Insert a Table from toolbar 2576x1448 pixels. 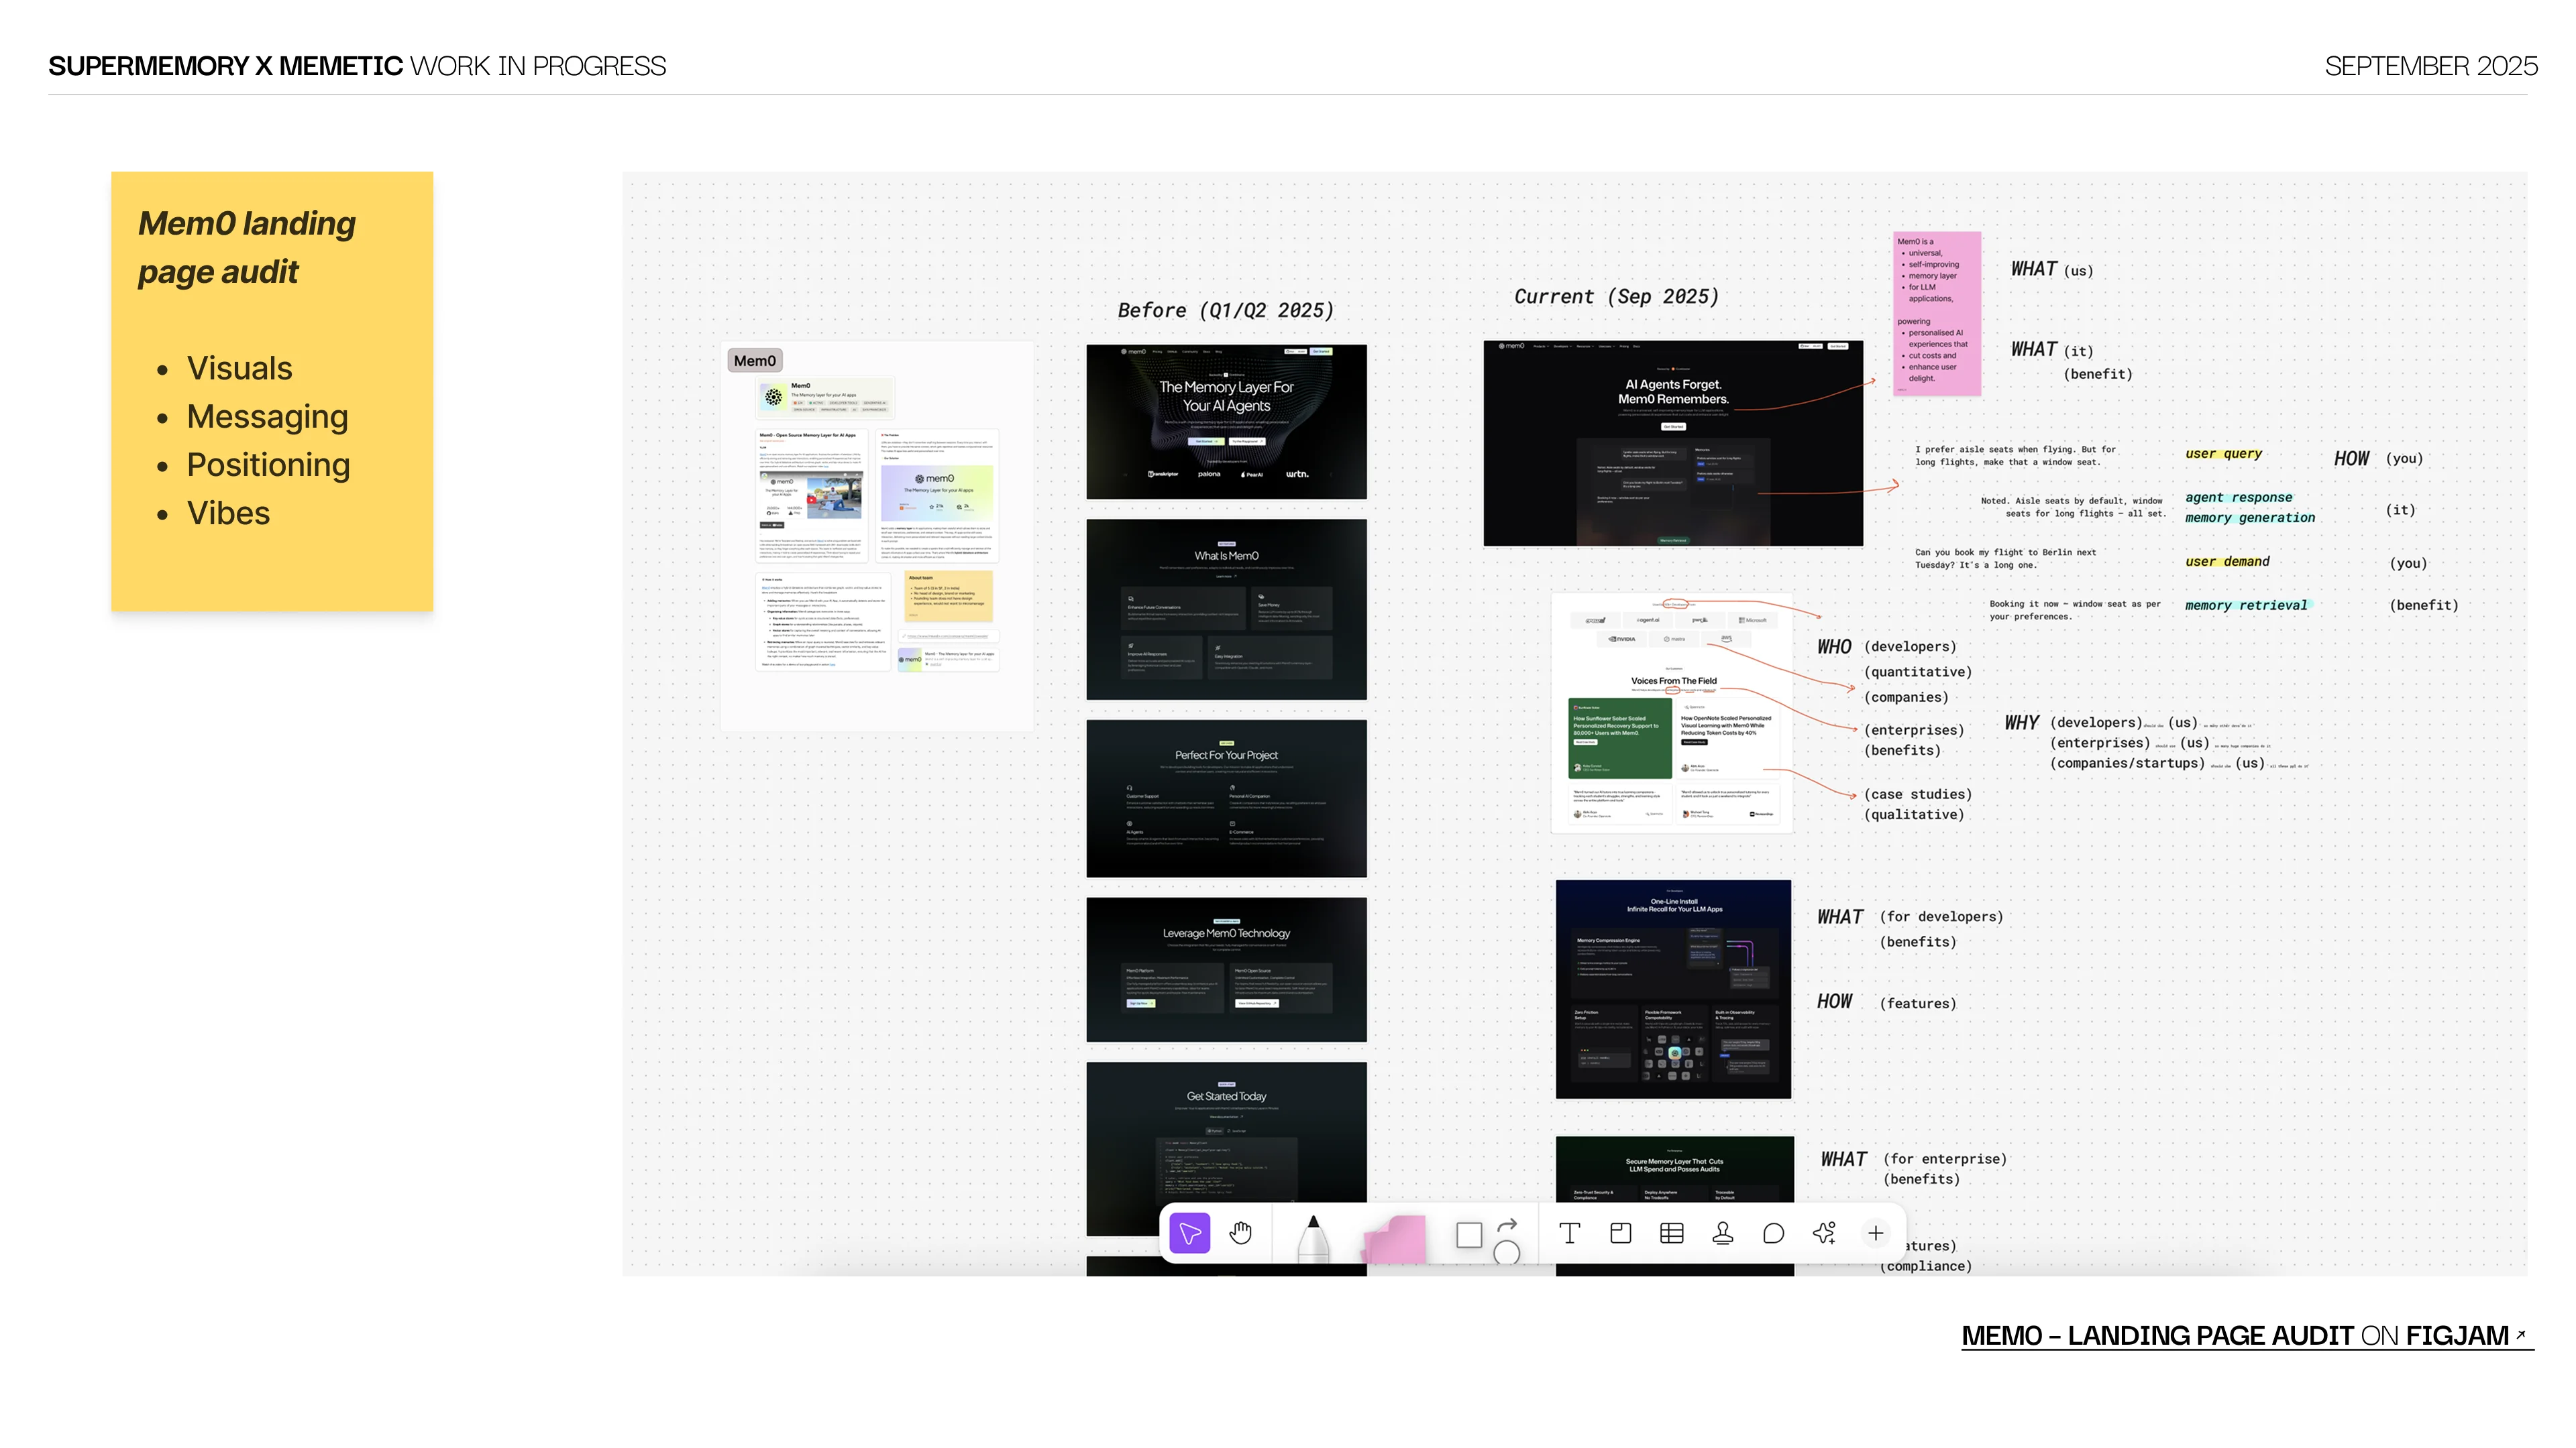click(1671, 1233)
